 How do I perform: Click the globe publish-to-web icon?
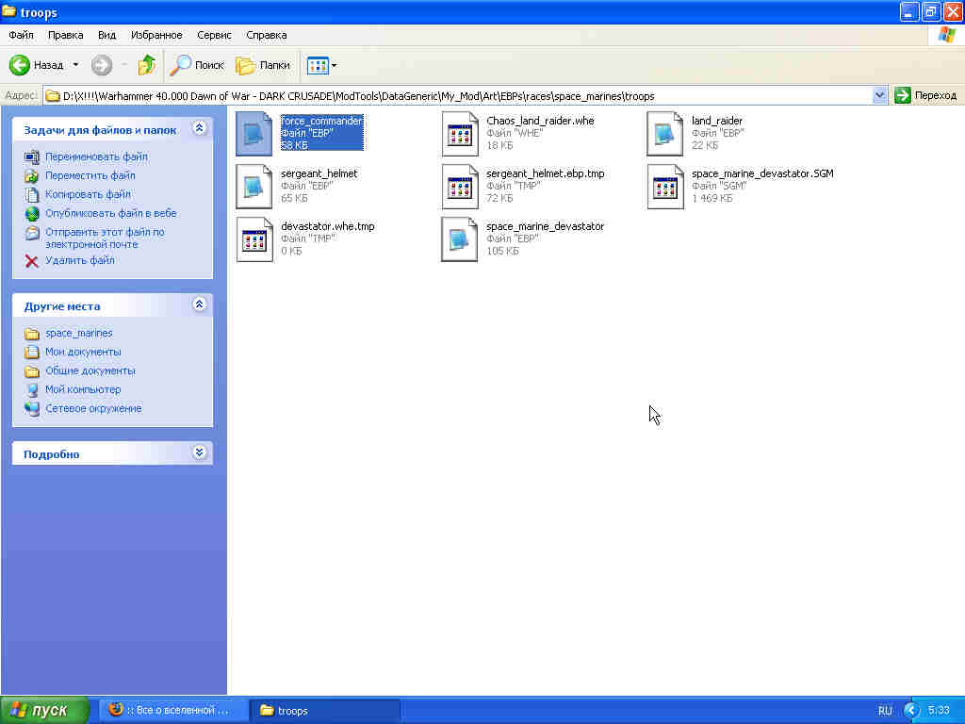(31, 214)
